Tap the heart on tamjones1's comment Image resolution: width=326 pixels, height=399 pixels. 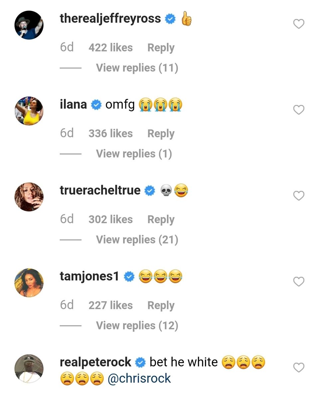(299, 282)
